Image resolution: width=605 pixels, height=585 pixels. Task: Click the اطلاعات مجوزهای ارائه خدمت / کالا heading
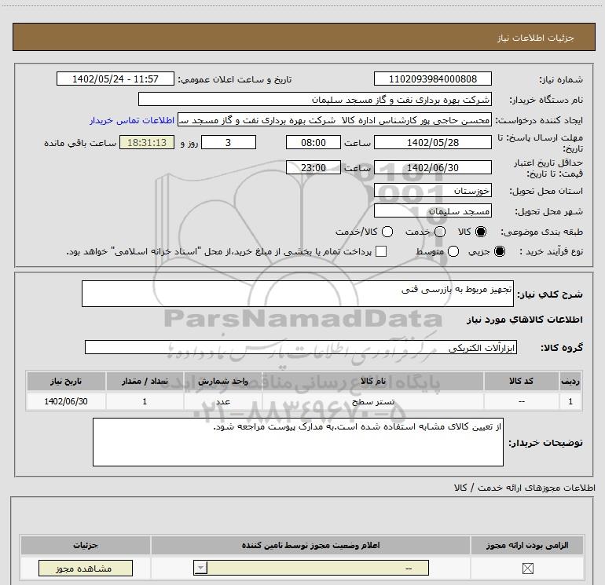[524, 488]
